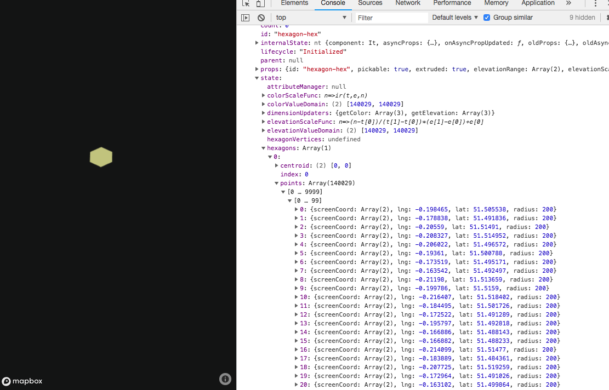Viewport: 609px width, 390px height.
Task: Collapse the [0 … 99] range
Action: [x=290, y=200]
